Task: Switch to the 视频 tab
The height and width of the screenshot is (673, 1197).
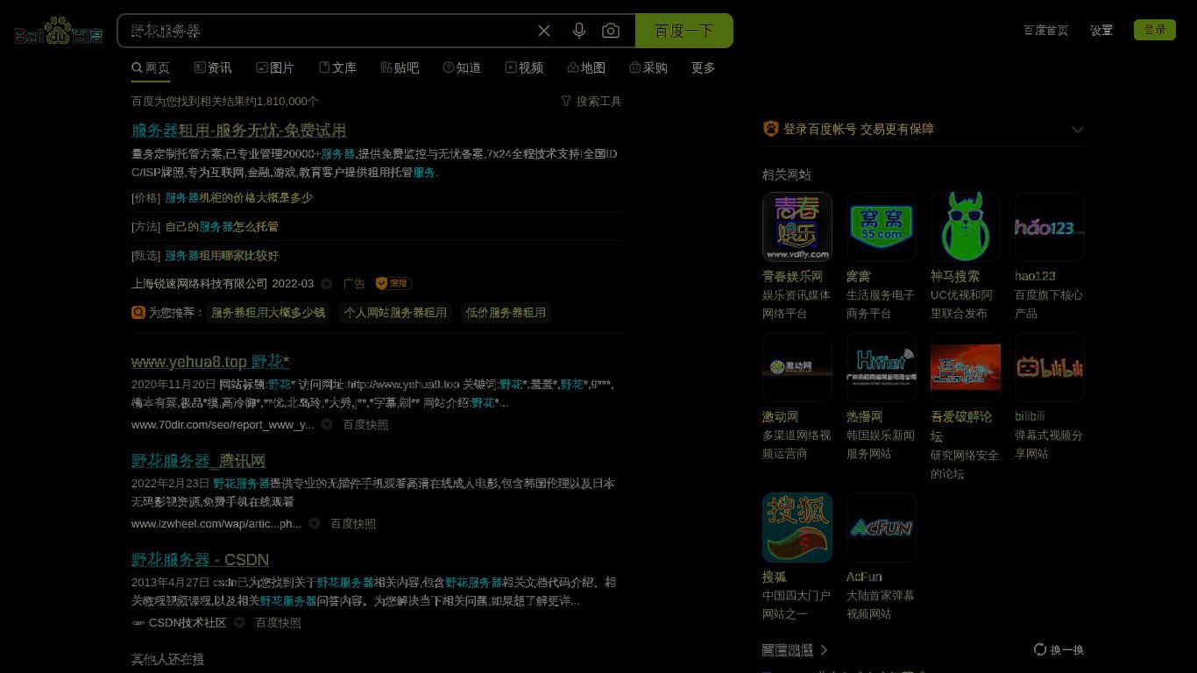Action: pos(524,67)
